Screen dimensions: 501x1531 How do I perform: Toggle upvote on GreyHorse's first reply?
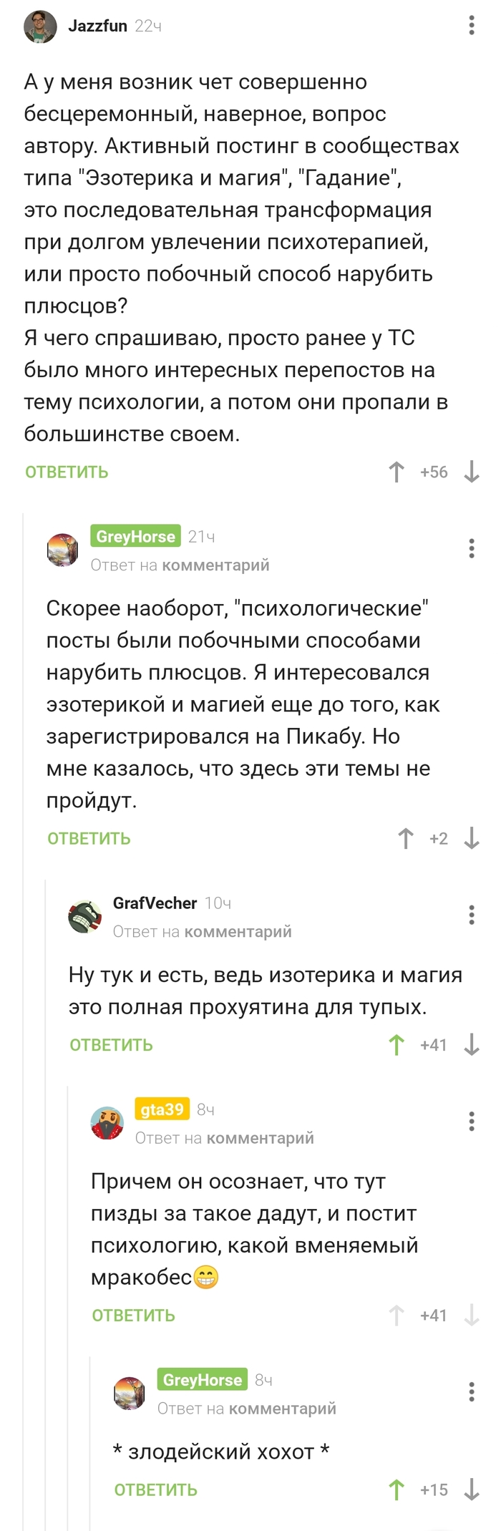[407, 838]
